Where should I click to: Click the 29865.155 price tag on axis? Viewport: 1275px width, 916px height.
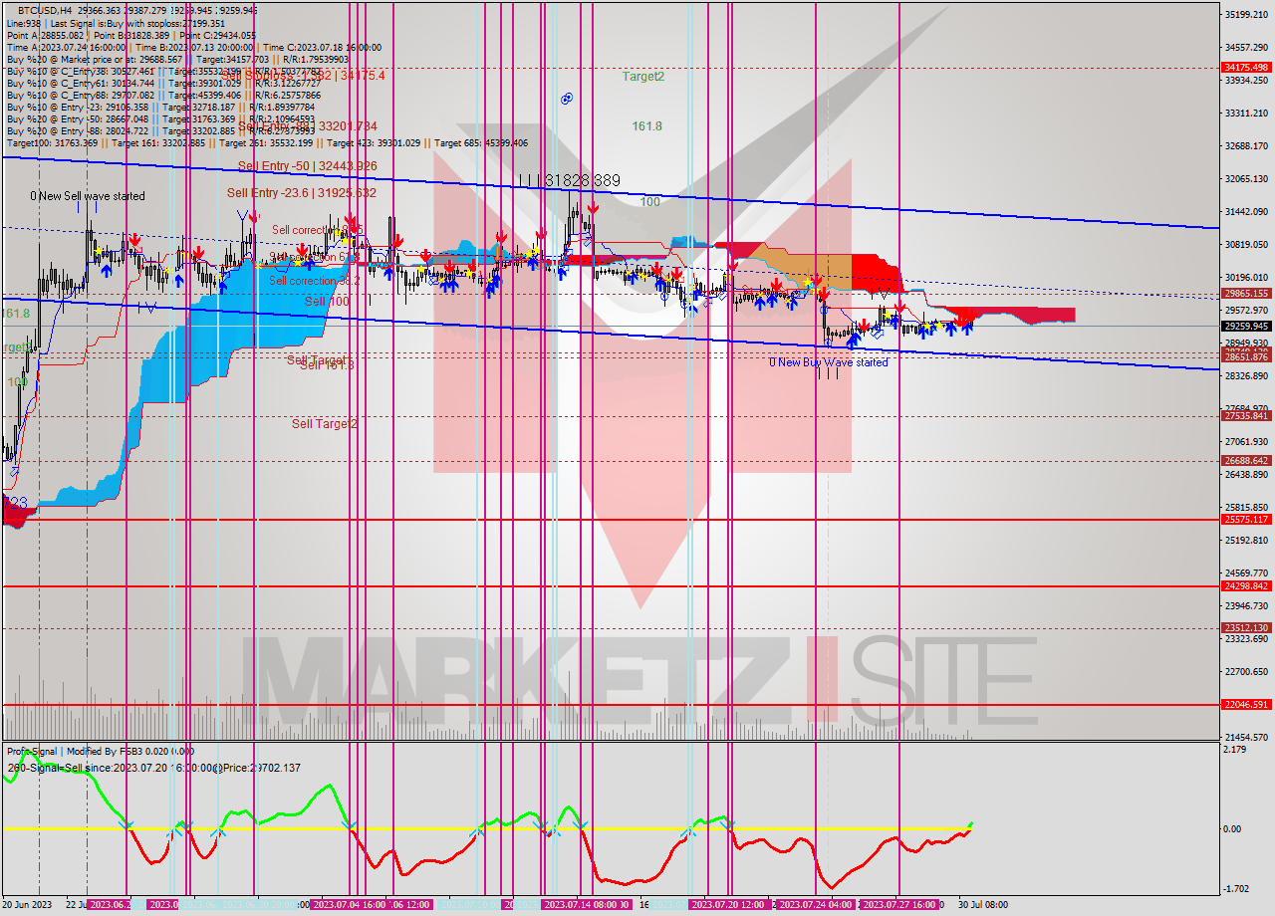(x=1246, y=294)
